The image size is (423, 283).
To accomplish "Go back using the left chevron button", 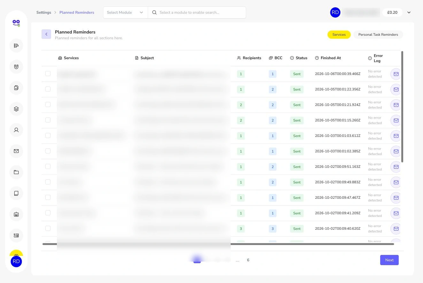I will 46,34.
